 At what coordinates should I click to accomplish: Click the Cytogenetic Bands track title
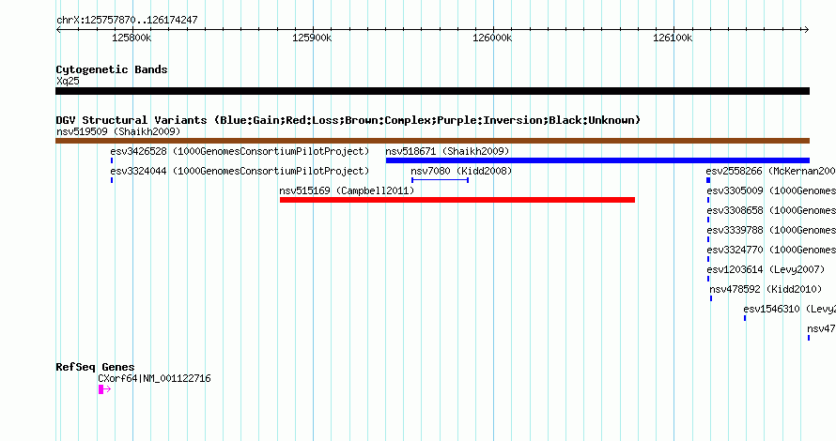coord(112,69)
